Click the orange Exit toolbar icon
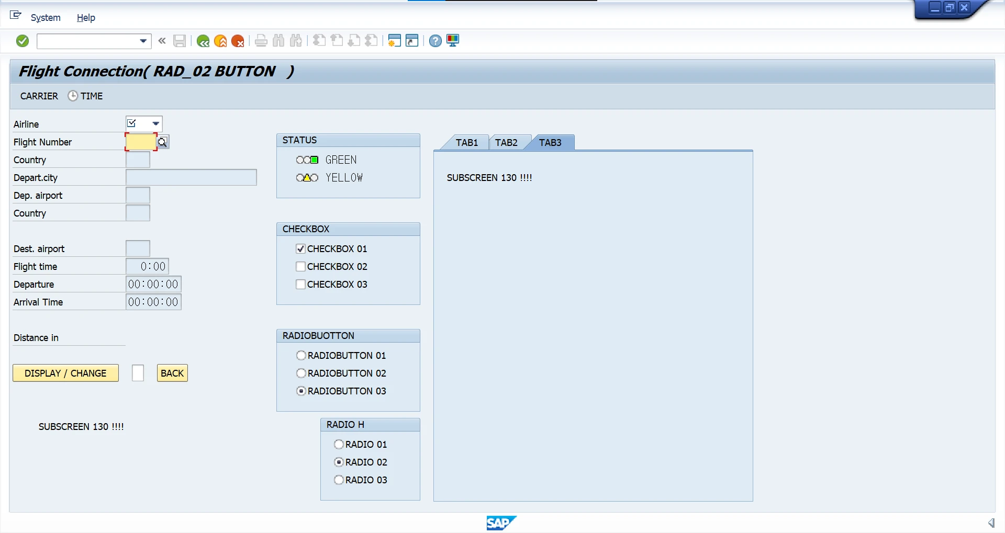This screenshot has height=533, width=1005. [x=220, y=41]
